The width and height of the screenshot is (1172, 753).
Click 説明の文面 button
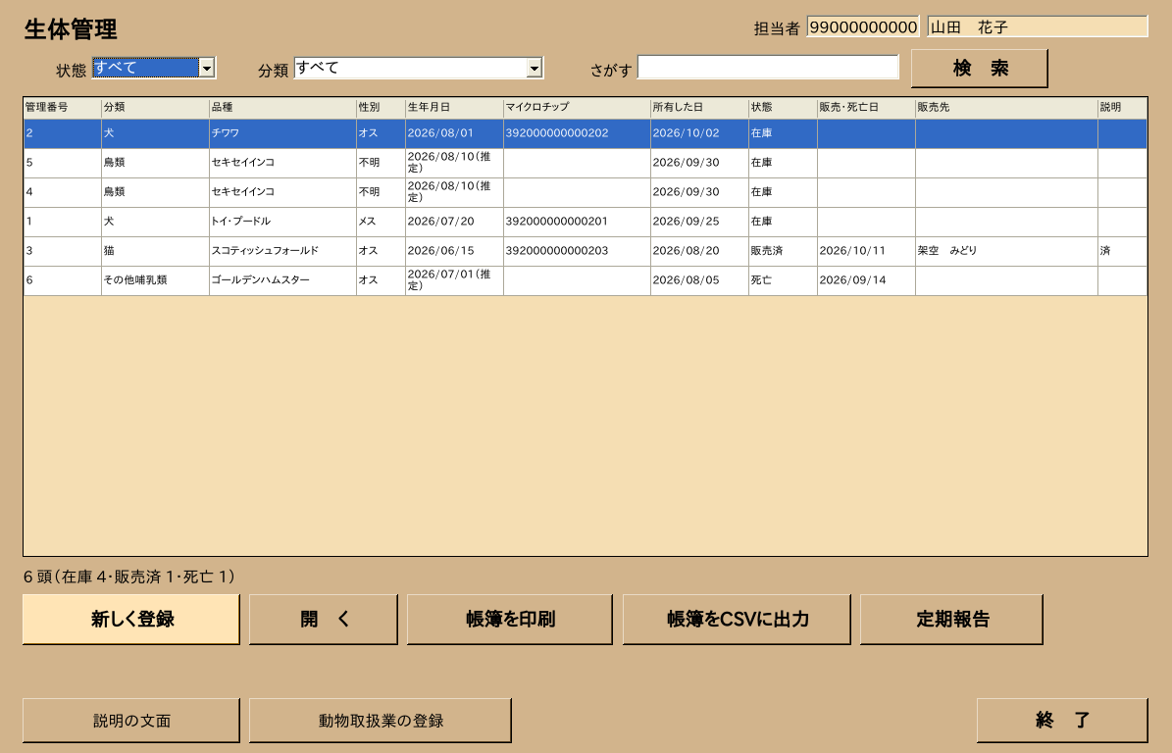coord(131,721)
